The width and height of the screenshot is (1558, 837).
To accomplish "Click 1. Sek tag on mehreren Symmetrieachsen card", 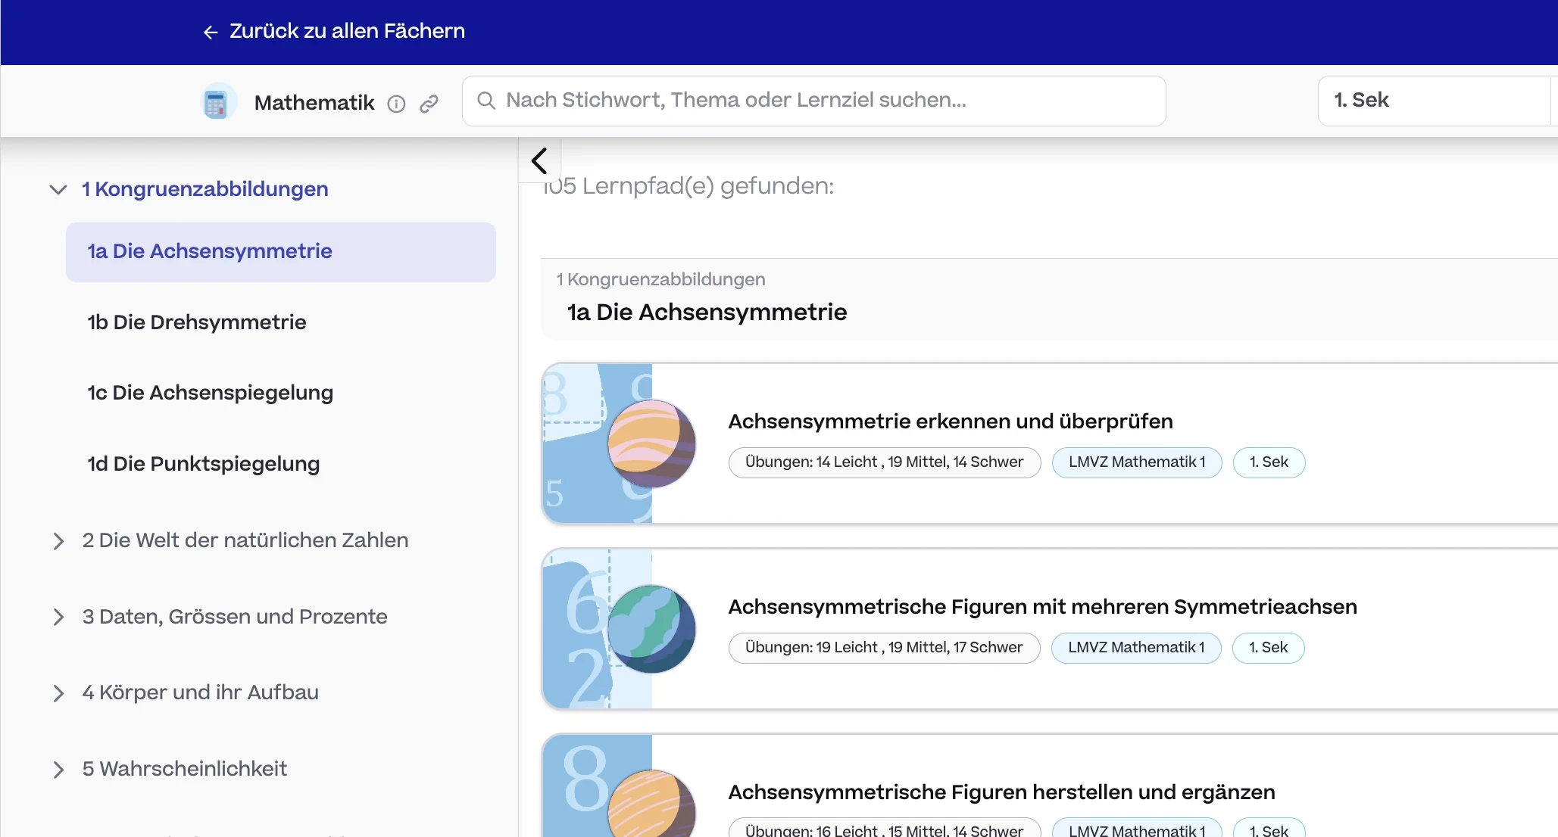I will point(1269,648).
